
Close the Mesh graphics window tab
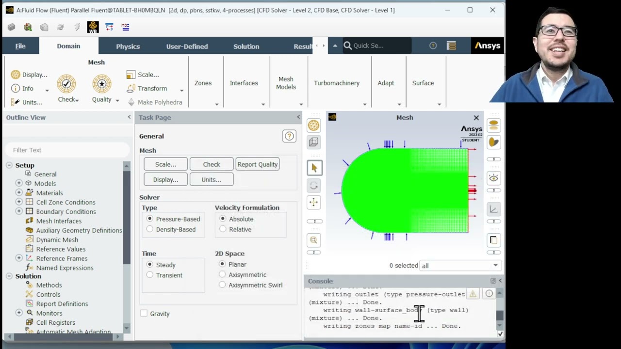click(x=476, y=118)
